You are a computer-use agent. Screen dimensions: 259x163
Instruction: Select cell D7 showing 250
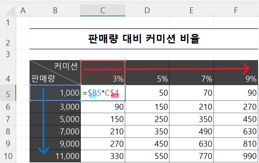[147, 119]
